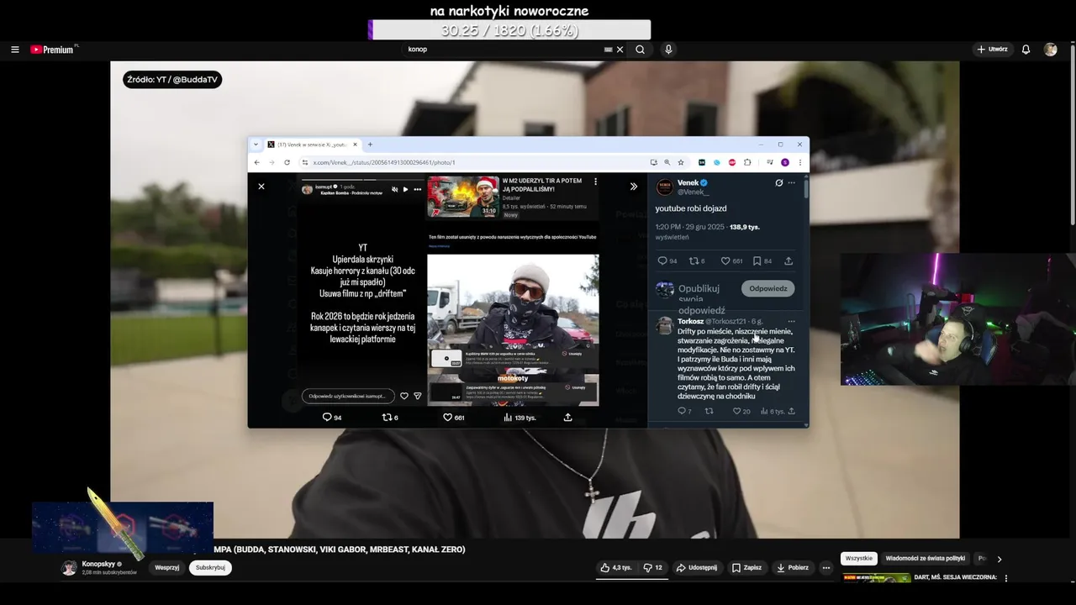Click the views count '139 tys.' under photo
Screen dimensions: 1076x605
519,418
